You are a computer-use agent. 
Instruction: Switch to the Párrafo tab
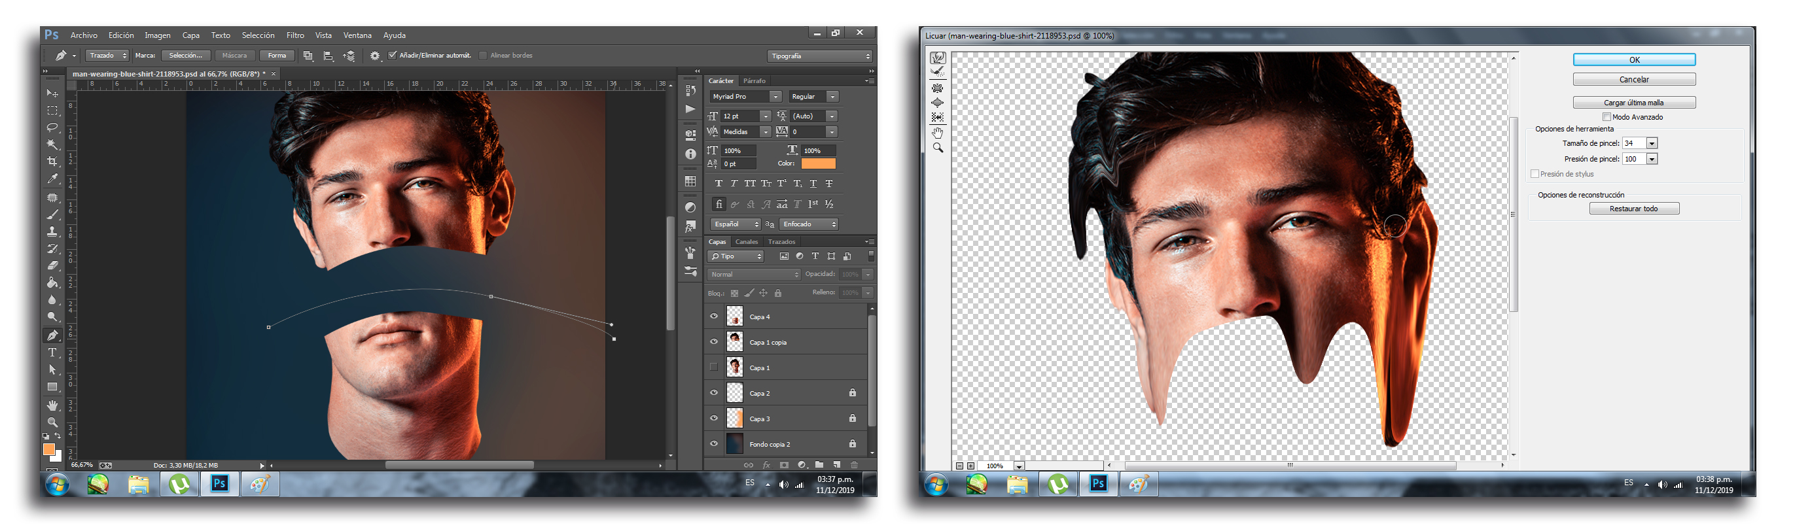coord(754,80)
